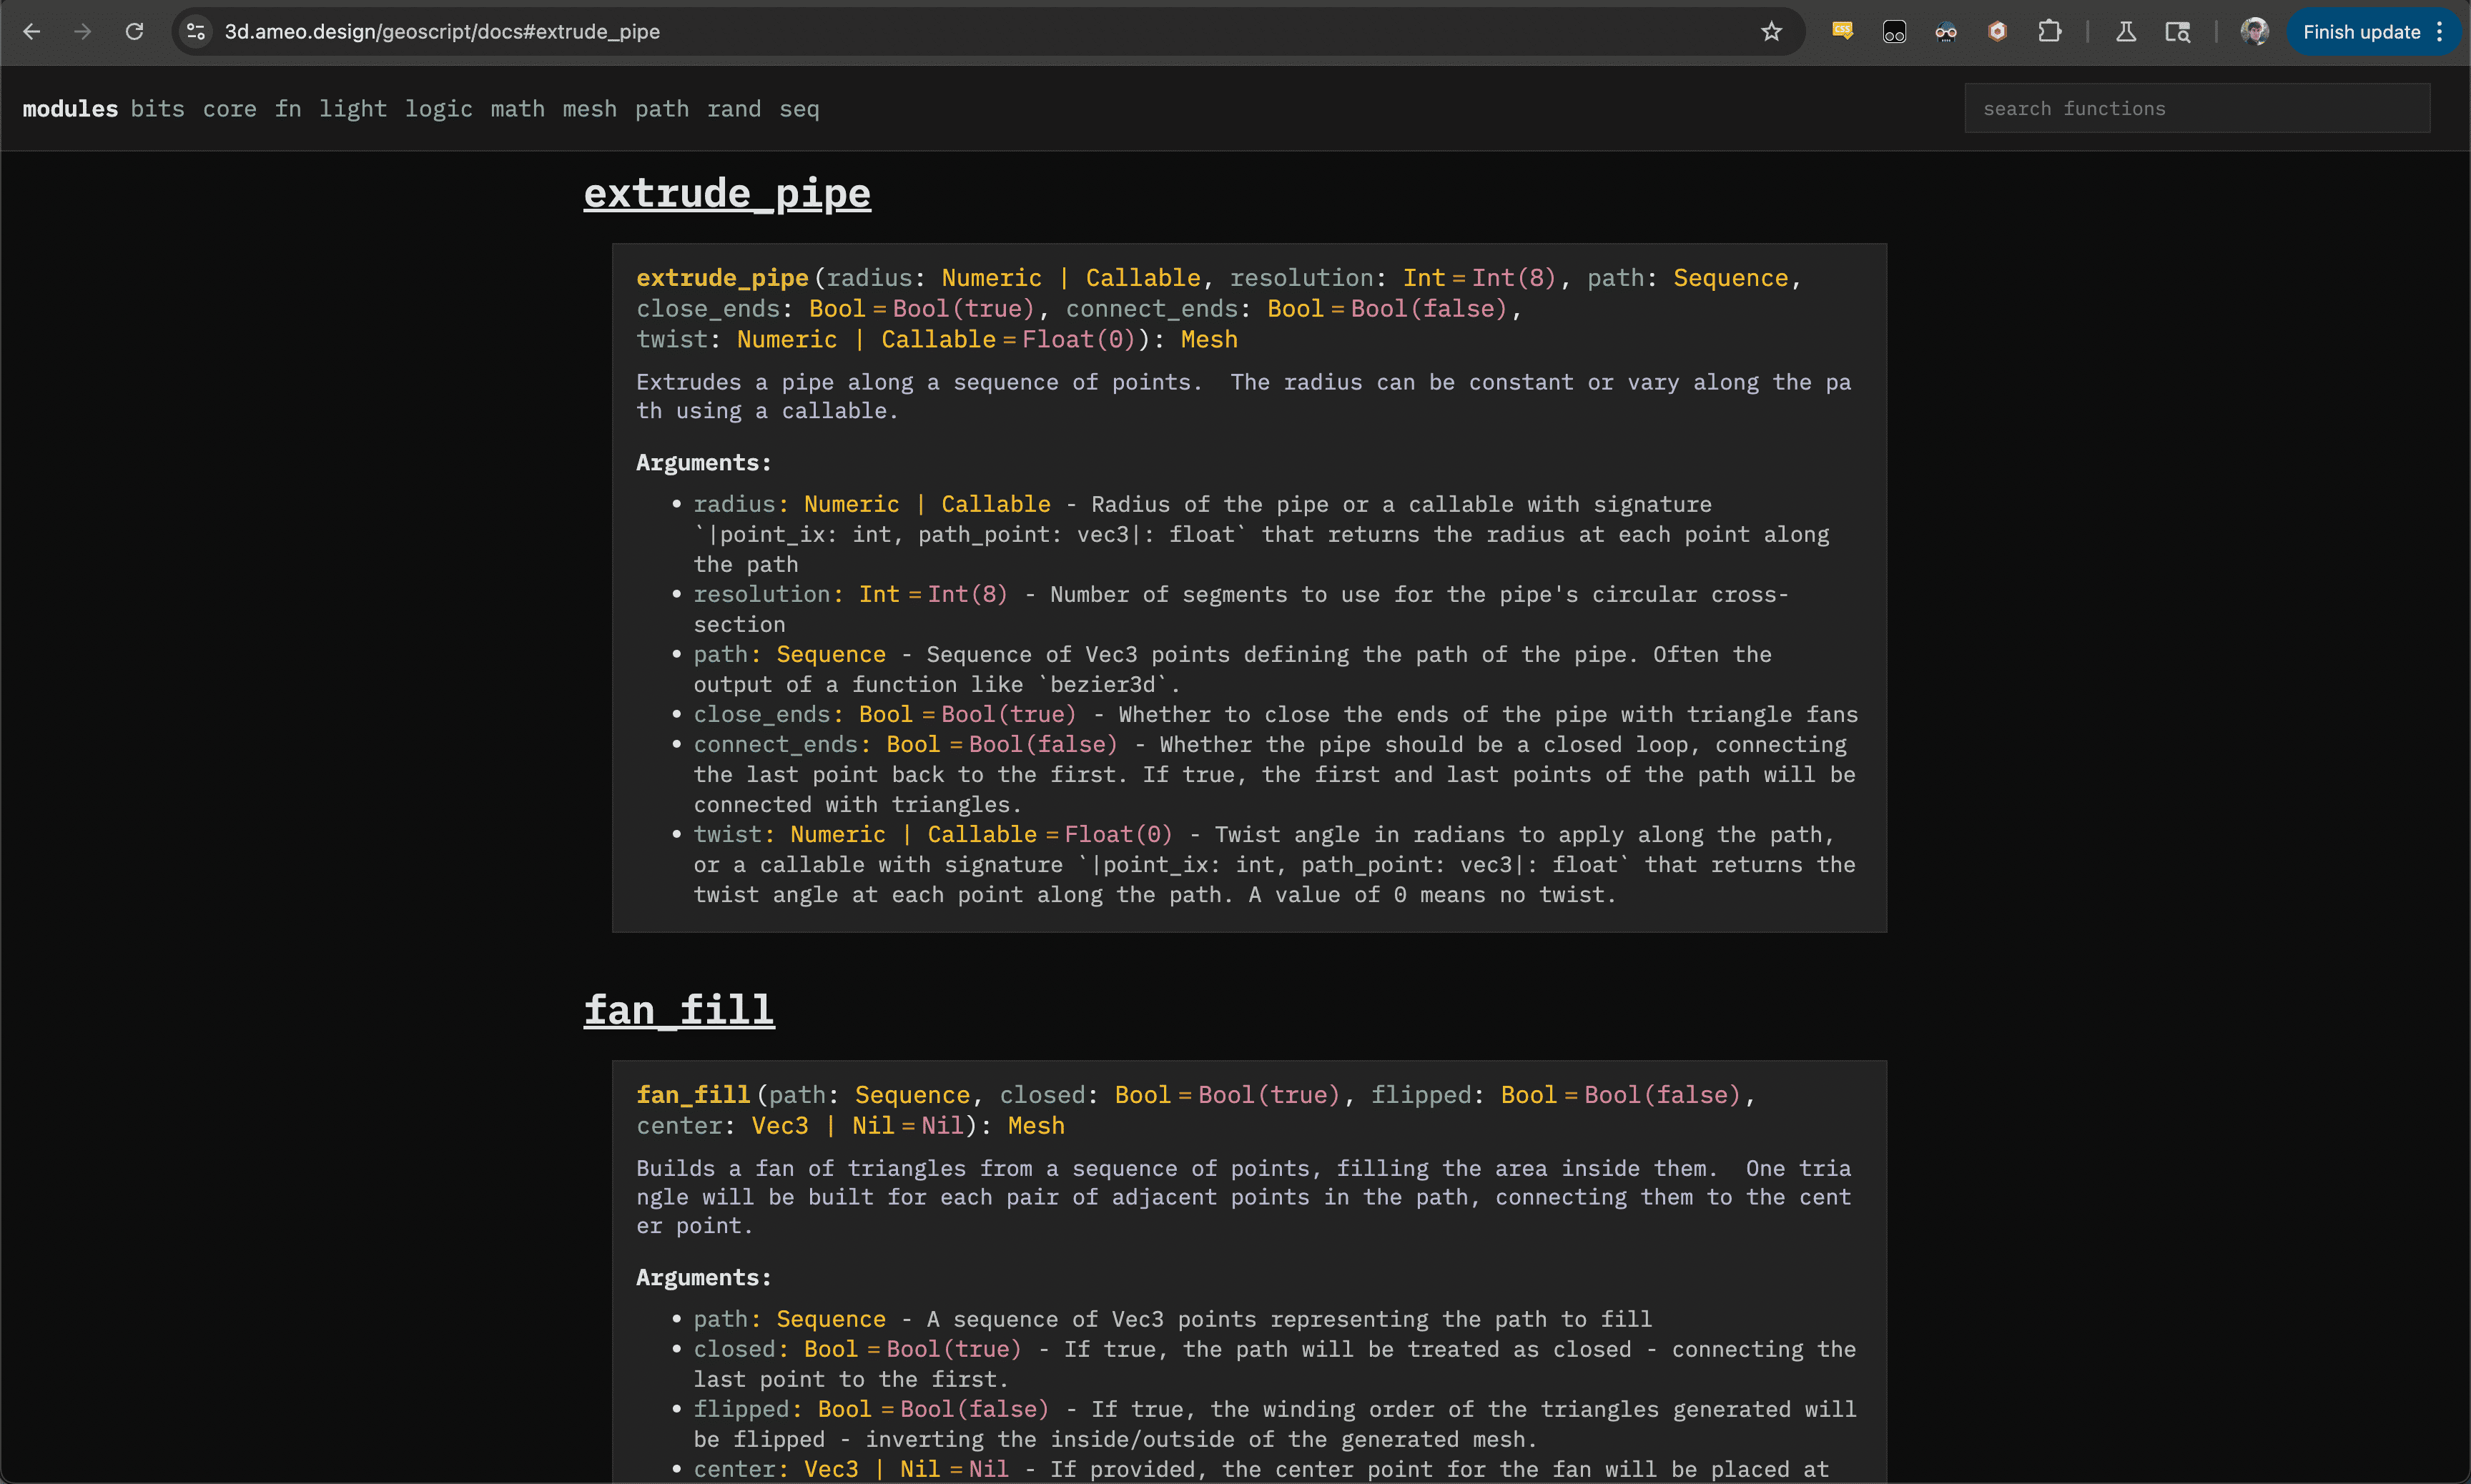Click the 'twist:' argument bullet label

(734, 834)
